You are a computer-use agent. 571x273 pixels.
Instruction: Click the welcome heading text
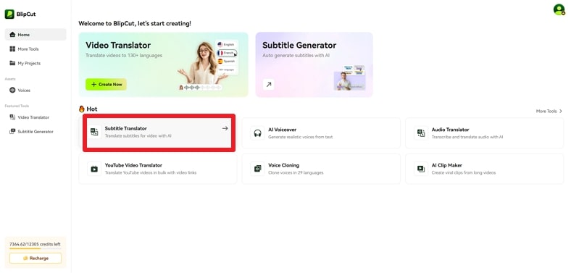pos(135,23)
